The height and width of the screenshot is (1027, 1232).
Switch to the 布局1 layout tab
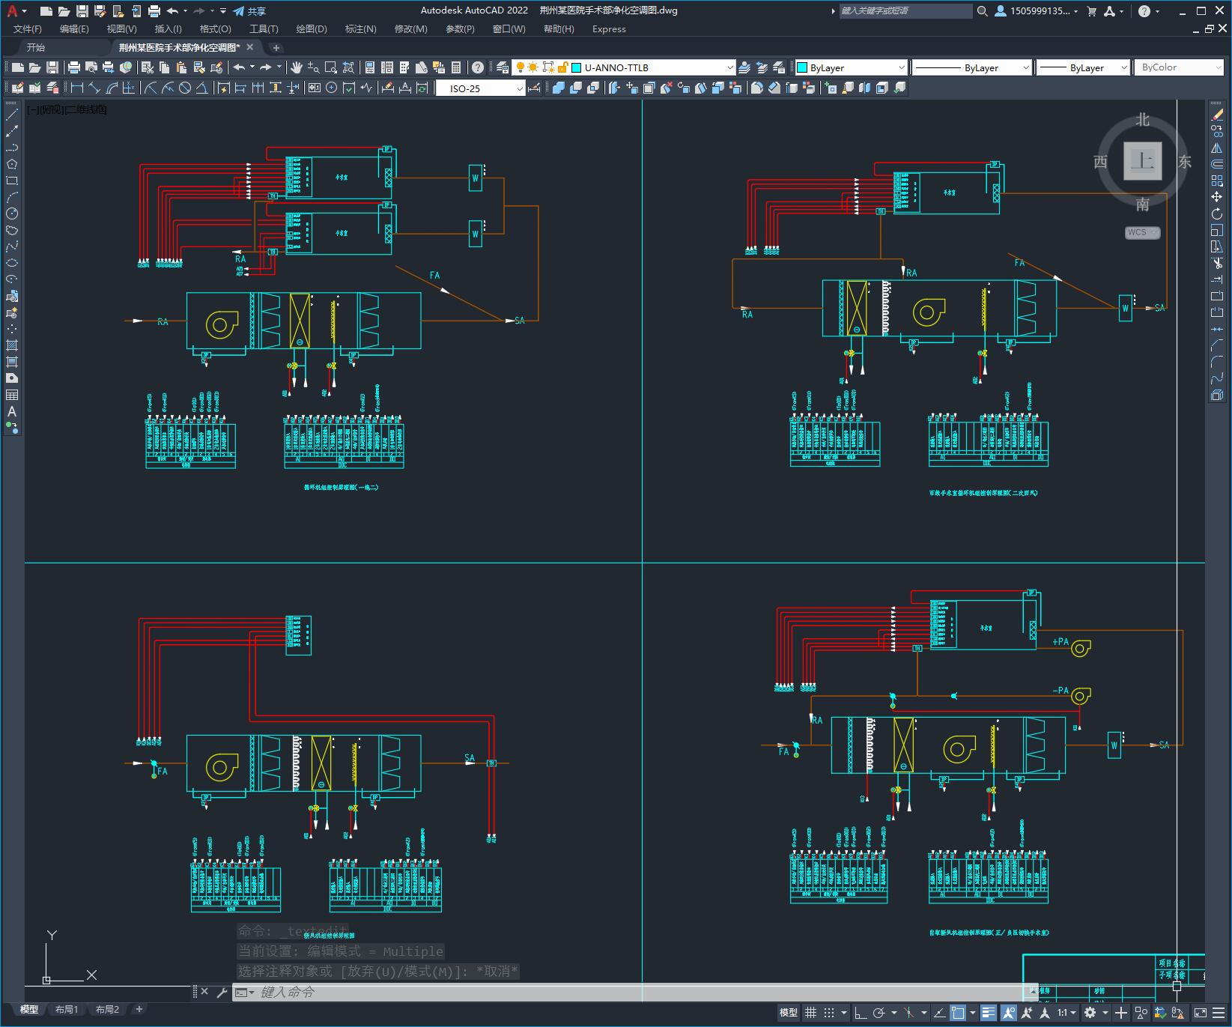67,1009
